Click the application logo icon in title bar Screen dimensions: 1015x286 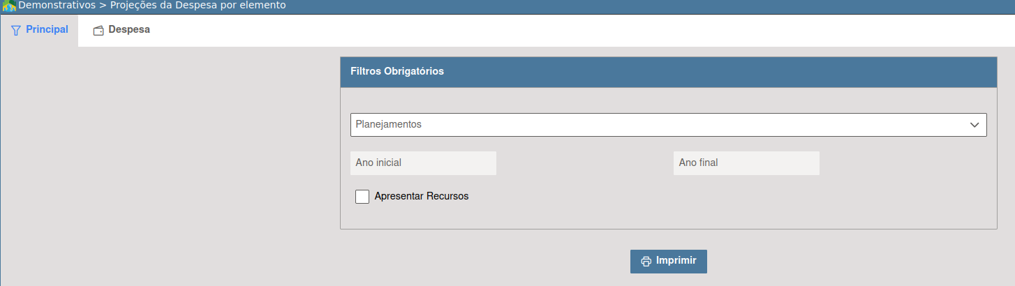9,6
